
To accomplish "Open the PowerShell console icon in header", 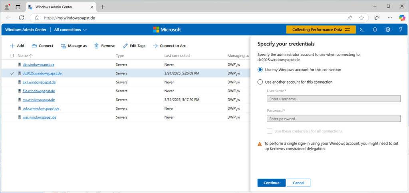I will [x=362, y=29].
